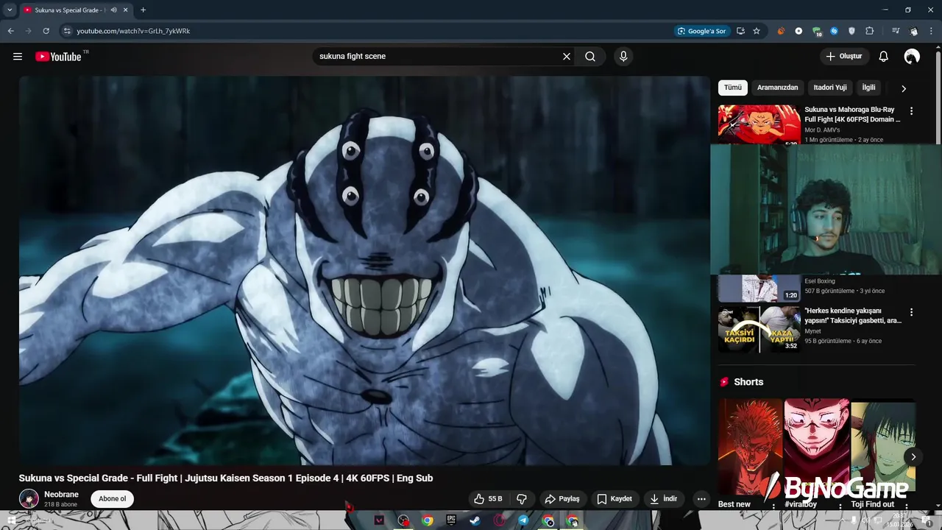Viewport: 942px width, 530px height.
Task: Open the Steam taskbar icon
Action: click(475, 520)
